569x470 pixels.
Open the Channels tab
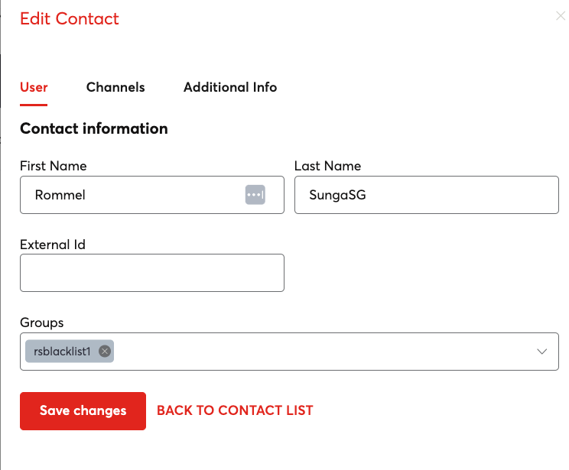click(x=115, y=87)
